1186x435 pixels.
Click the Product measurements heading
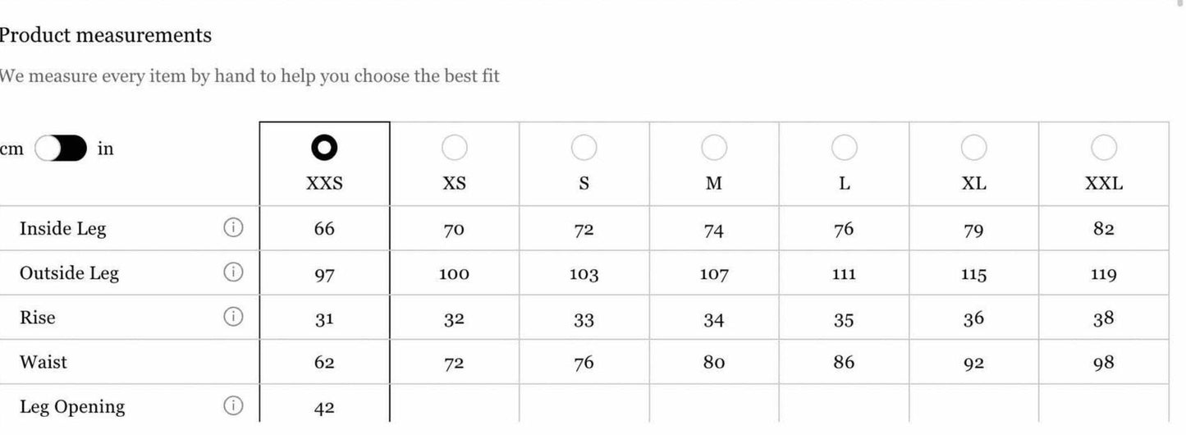click(x=105, y=35)
